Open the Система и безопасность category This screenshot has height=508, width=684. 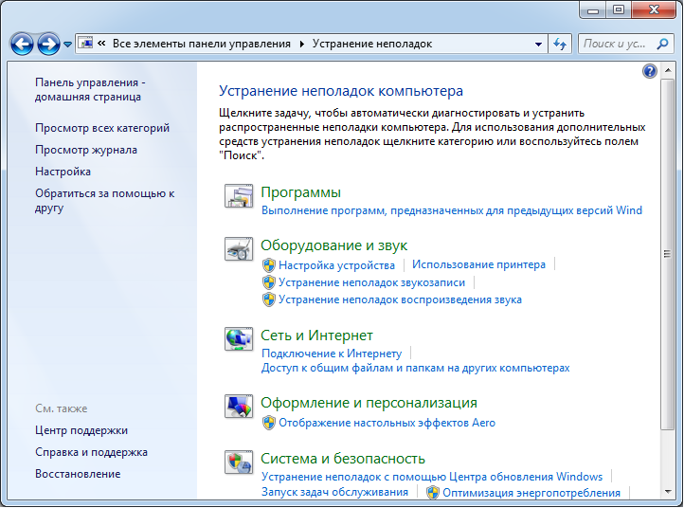click(342, 459)
